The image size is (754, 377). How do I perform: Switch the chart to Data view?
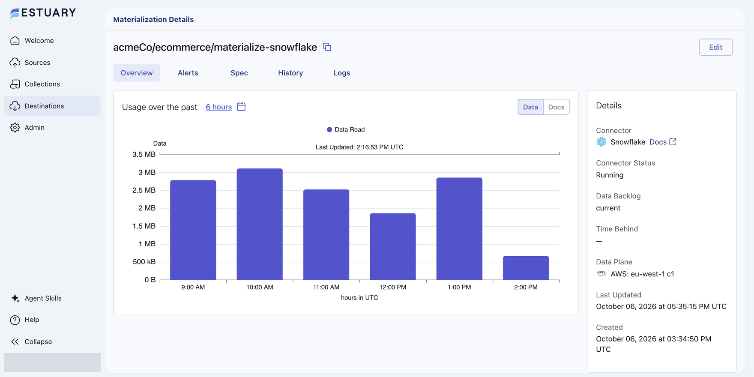(530, 107)
